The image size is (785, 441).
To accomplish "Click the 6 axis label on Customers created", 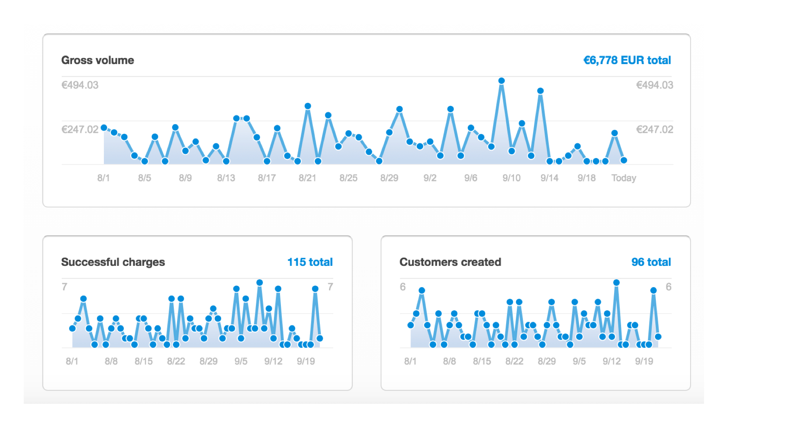I will [403, 286].
